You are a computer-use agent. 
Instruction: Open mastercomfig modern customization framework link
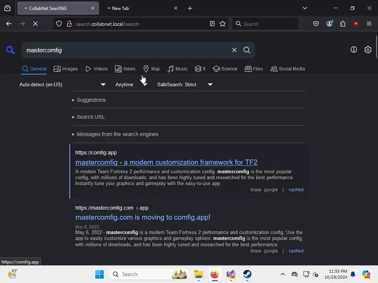click(166, 163)
